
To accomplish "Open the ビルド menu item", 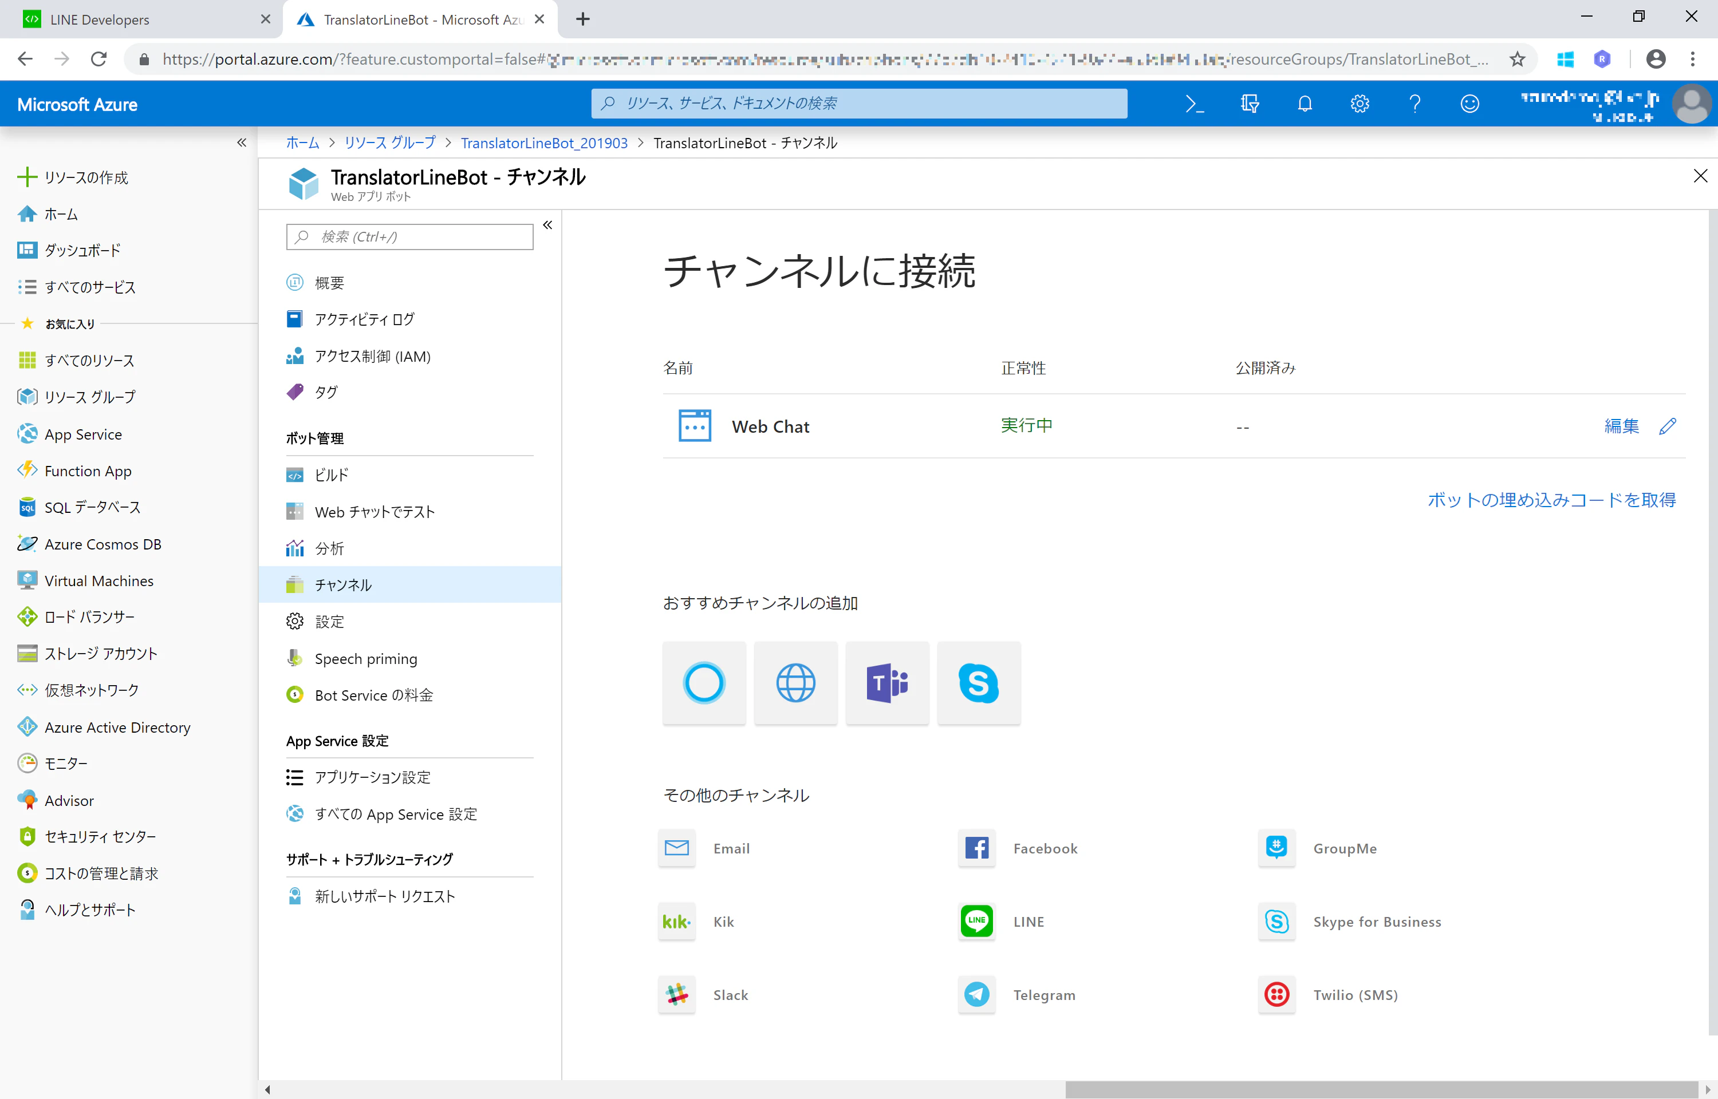I will point(409,475).
